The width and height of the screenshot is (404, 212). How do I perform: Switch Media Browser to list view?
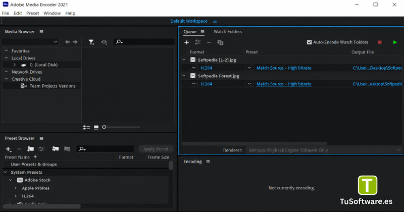86,127
